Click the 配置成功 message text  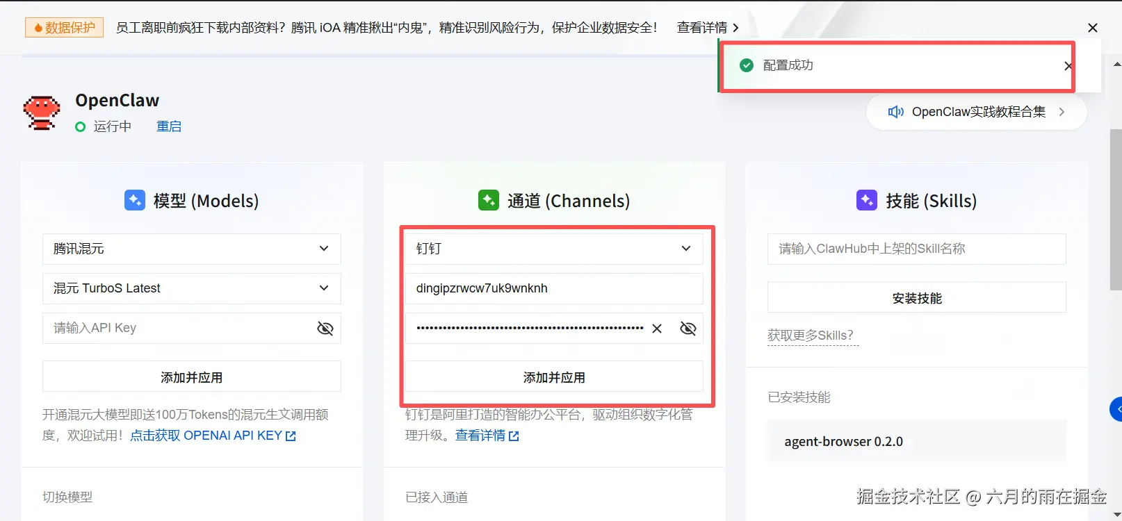(x=788, y=65)
